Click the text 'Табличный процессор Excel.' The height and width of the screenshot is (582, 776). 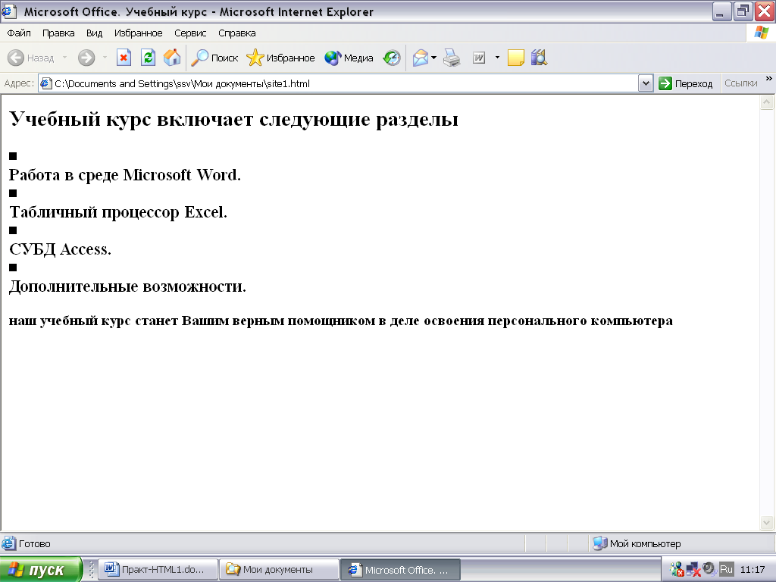[117, 212]
